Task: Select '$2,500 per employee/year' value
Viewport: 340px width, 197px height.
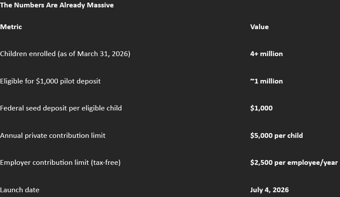Action: click(x=294, y=163)
